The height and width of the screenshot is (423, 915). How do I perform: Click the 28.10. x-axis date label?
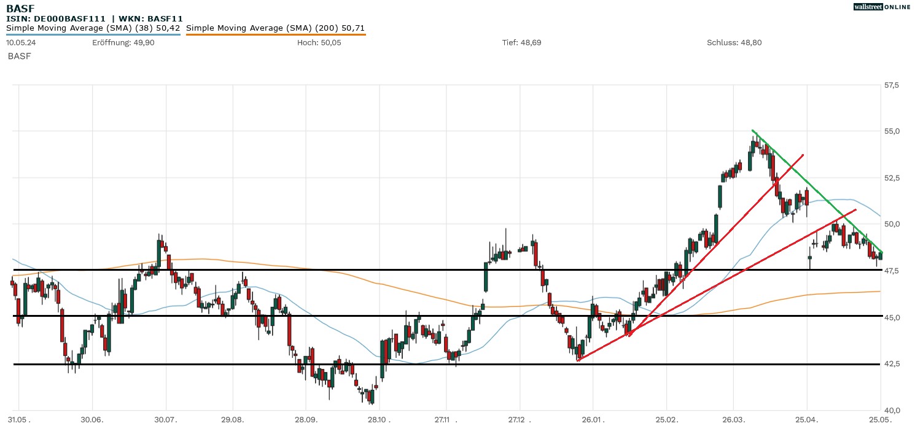click(x=380, y=418)
